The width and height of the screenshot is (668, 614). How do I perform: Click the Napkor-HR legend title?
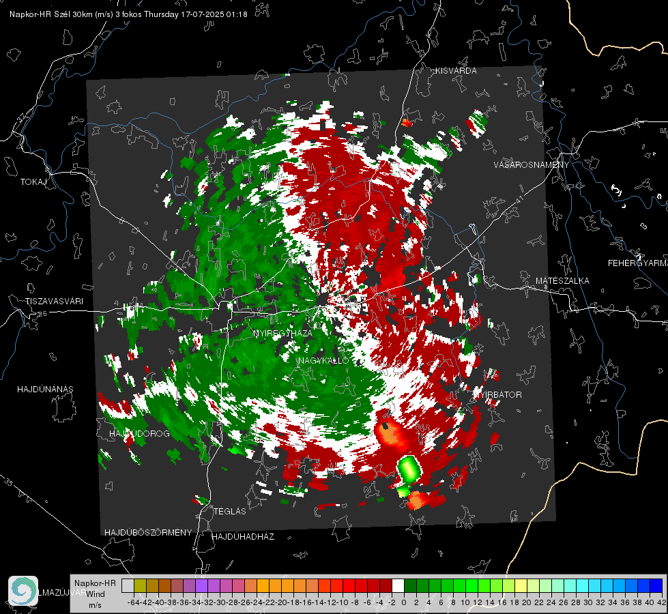pos(95,583)
